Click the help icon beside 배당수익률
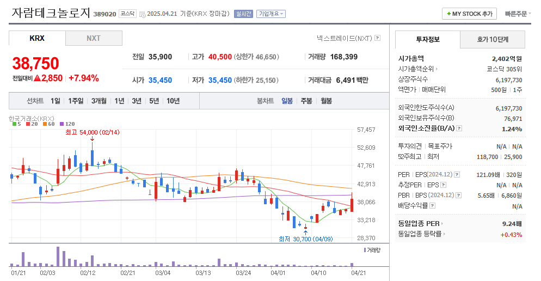This screenshot has width=541, height=281. tap(432, 206)
